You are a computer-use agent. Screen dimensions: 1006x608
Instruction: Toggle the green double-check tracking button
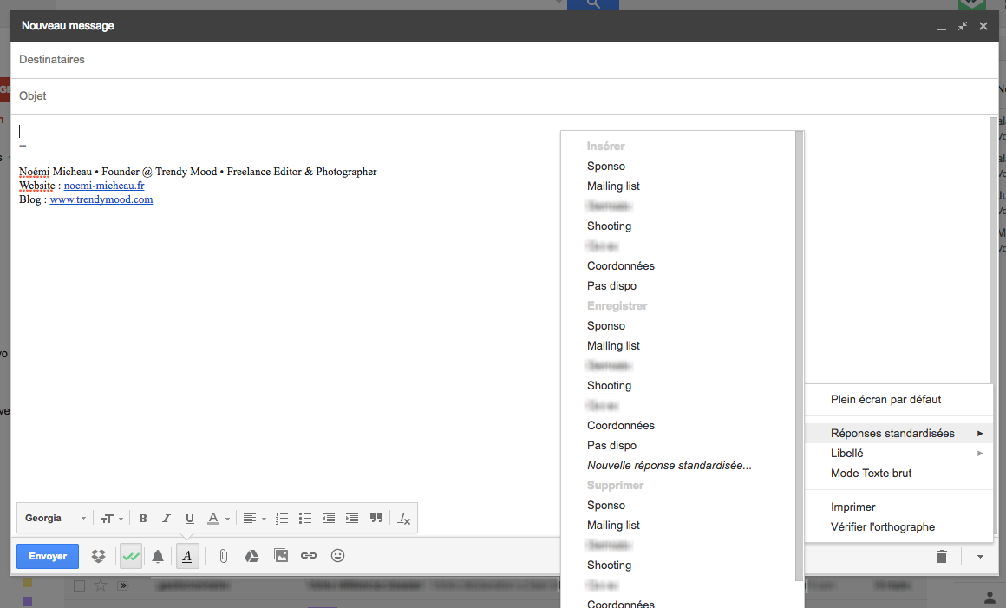[131, 557]
